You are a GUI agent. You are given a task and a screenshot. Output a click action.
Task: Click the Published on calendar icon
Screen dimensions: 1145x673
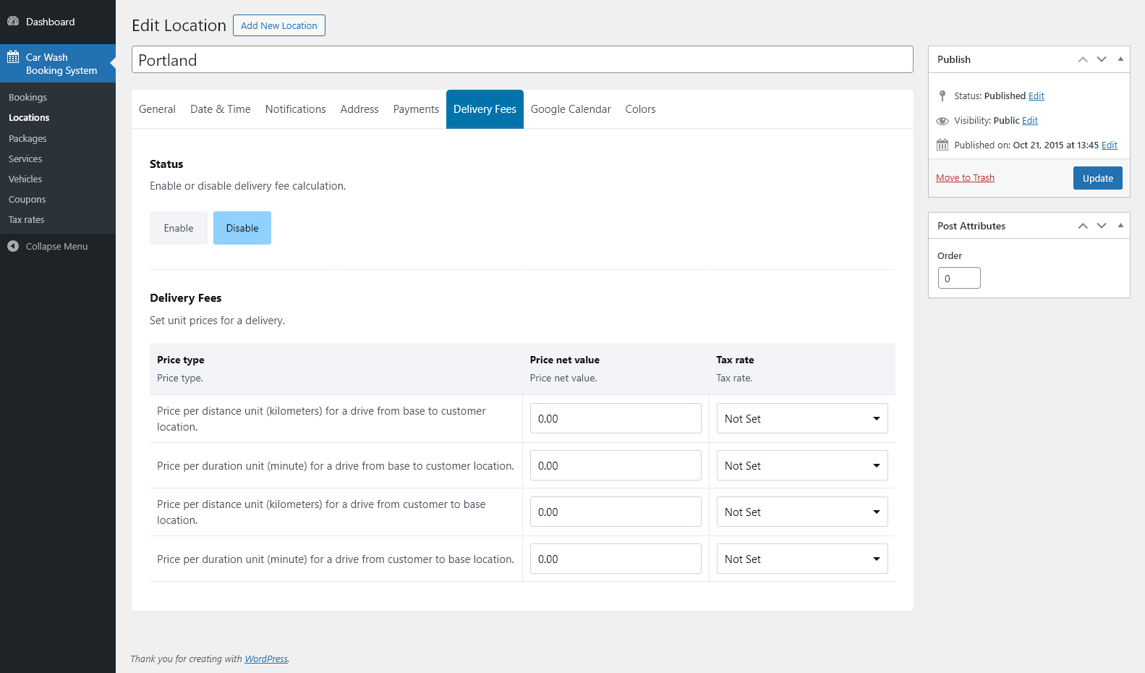point(942,145)
